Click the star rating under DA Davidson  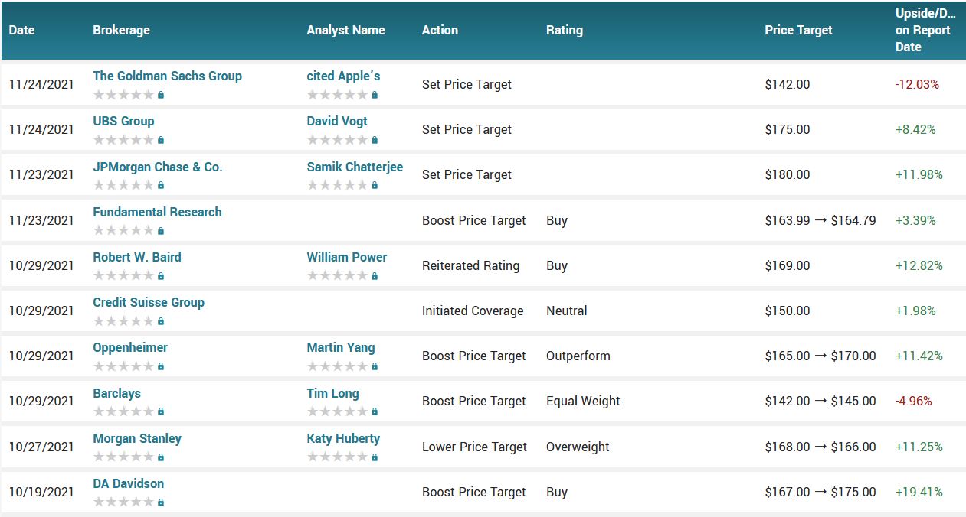coord(123,502)
